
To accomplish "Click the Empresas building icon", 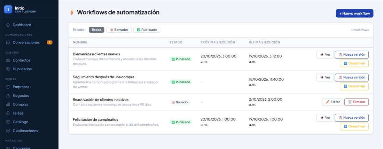I will click(8, 87).
